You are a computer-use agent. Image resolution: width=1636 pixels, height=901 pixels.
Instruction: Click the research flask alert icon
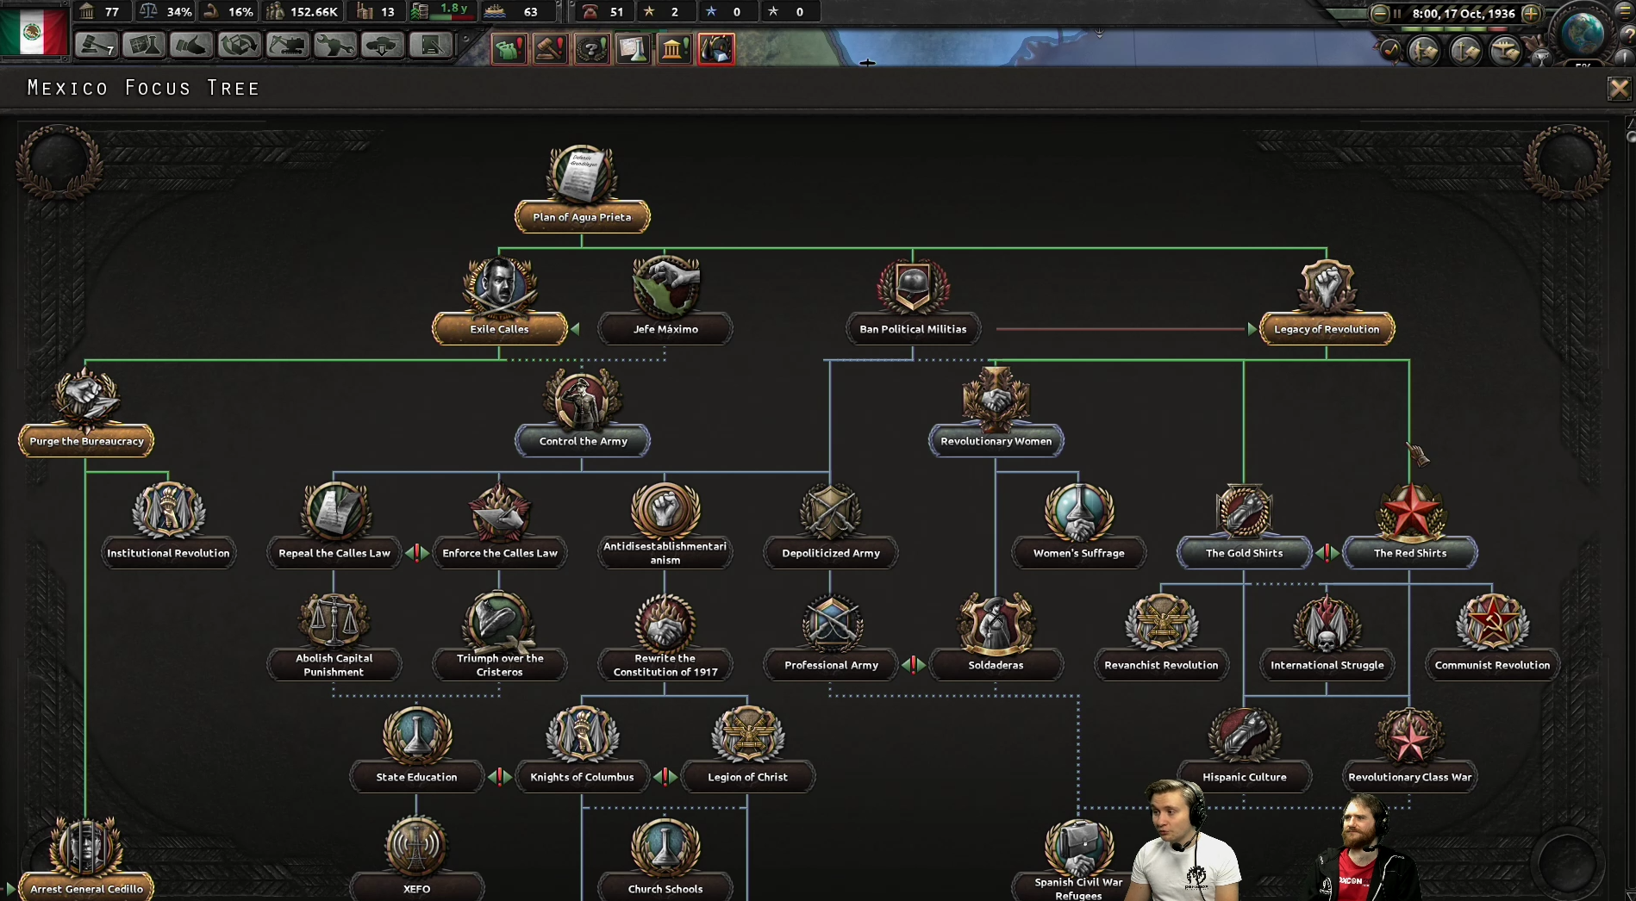pos(633,49)
